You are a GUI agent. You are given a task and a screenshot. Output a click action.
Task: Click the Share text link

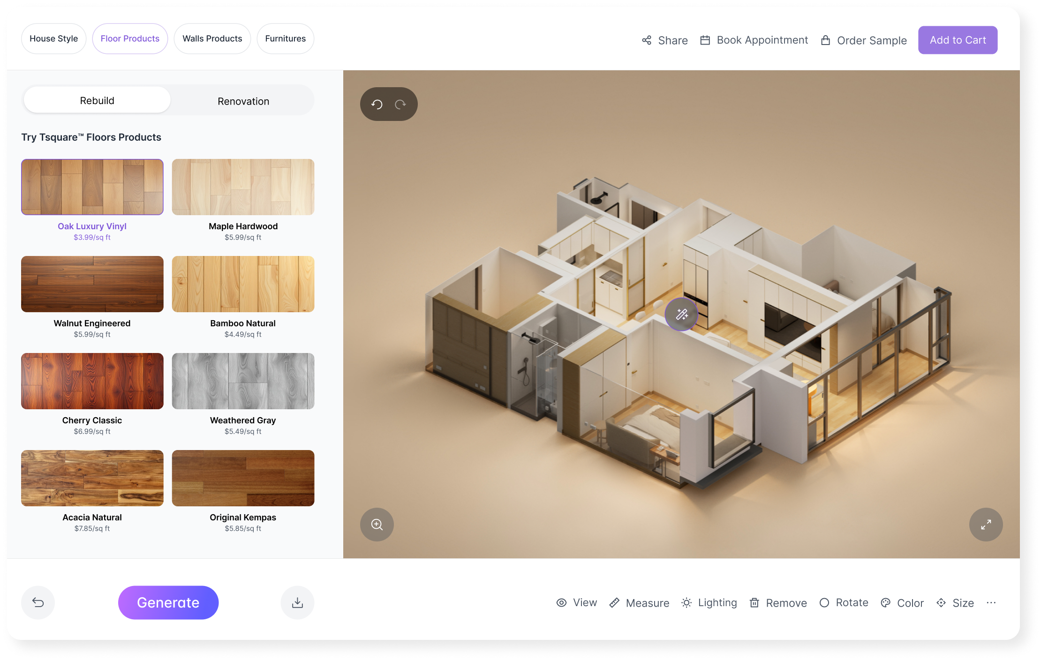pos(673,40)
